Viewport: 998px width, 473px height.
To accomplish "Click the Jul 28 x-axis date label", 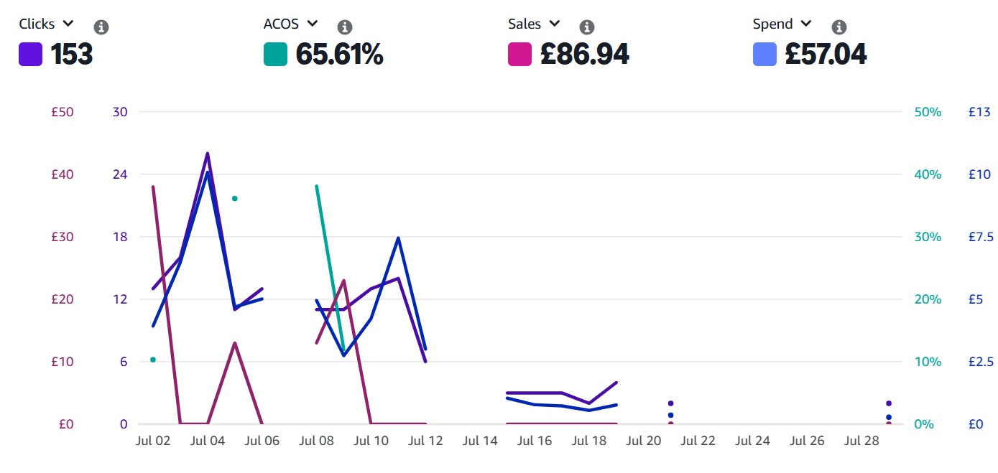I will [x=861, y=441].
